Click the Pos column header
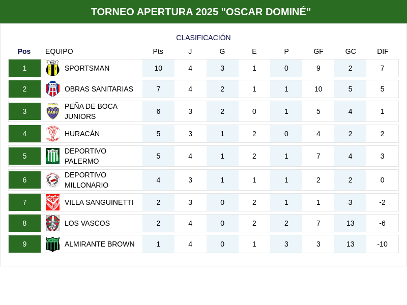Viewport: 407px width, 305px height. pyautogui.click(x=24, y=51)
